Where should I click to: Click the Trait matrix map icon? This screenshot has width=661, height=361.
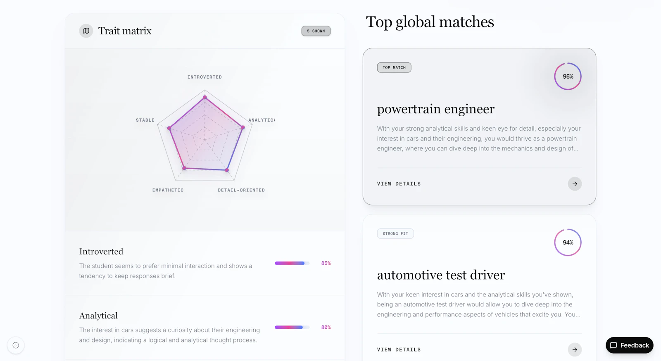[x=86, y=31]
